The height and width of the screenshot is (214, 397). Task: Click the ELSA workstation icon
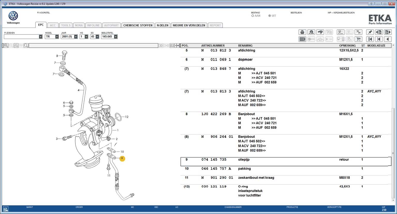point(340,32)
